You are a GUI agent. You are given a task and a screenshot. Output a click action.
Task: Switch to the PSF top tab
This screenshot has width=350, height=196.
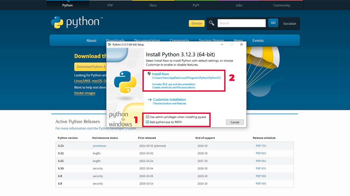(110, 5)
